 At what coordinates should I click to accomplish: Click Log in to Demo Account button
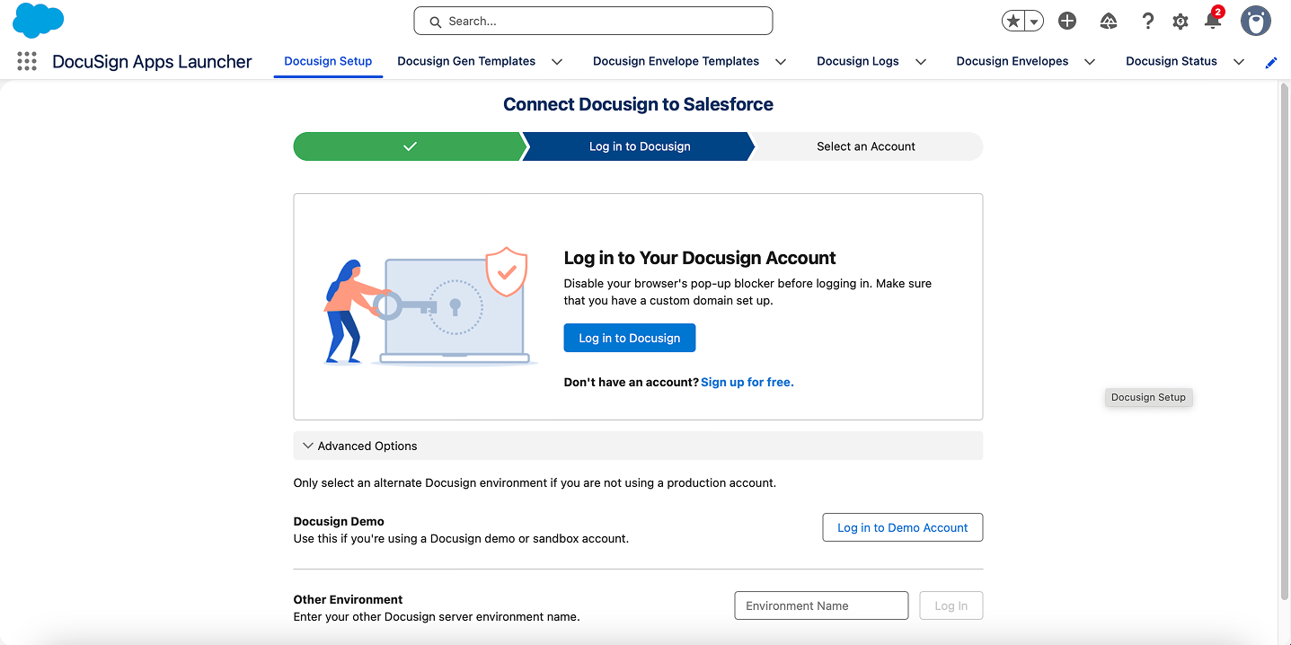click(x=903, y=527)
